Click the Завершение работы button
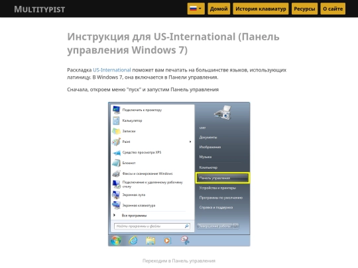This screenshot has width=358, height=268. (215, 226)
